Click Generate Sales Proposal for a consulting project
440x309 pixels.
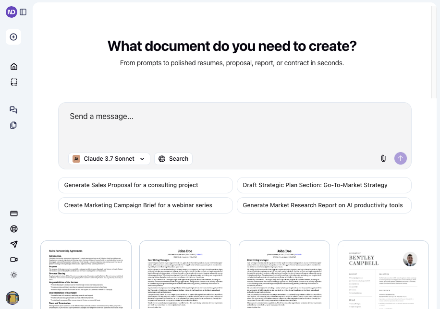tap(145, 185)
